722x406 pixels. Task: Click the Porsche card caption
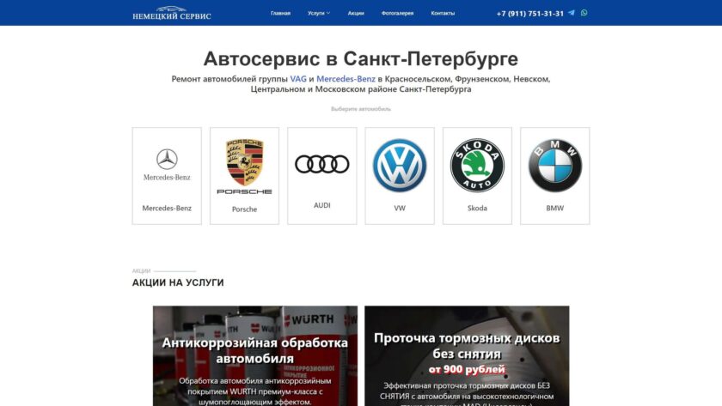[244, 209]
